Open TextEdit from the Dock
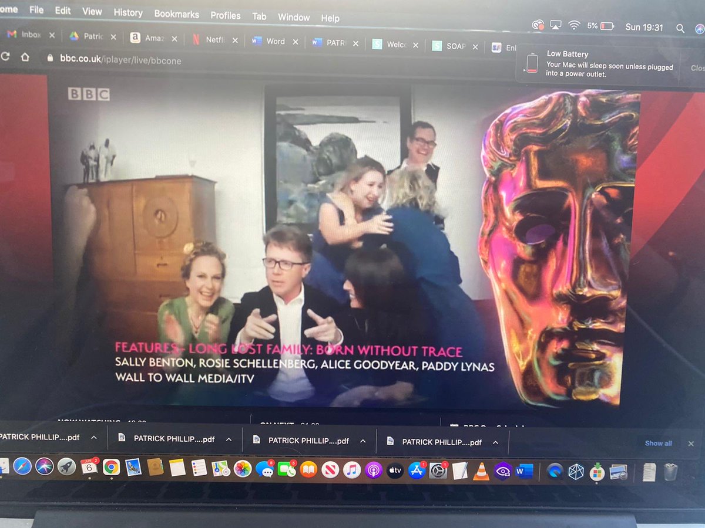The height and width of the screenshot is (528, 705). pyautogui.click(x=460, y=471)
